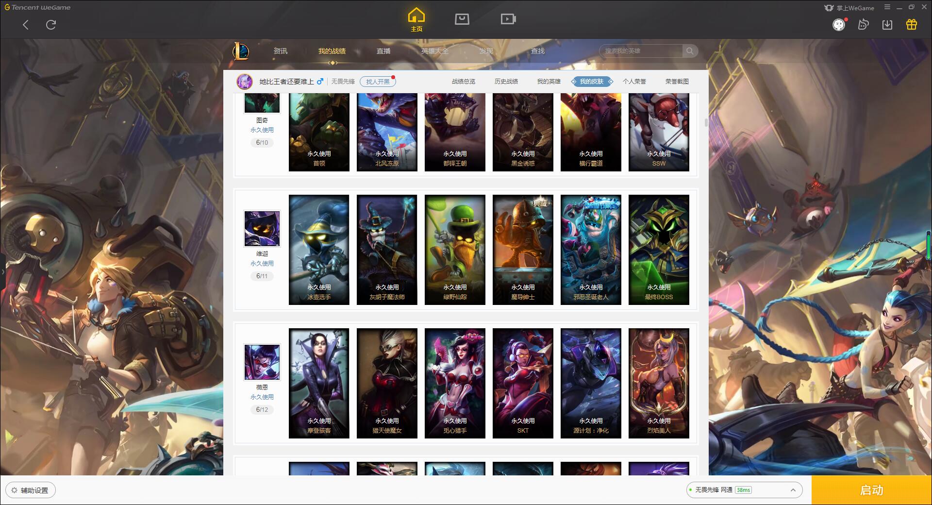Viewport: 932px width, 505px height.
Task: Open the 北风冻原 skin card
Action: [x=387, y=132]
